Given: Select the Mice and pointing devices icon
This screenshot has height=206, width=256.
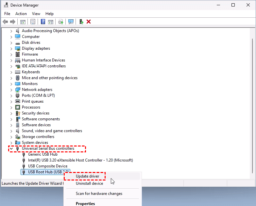Looking at the screenshot, I should point(17,78).
